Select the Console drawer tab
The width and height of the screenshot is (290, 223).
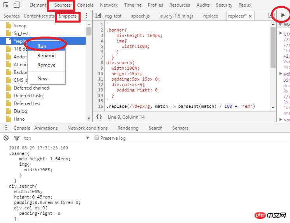pos(22,128)
